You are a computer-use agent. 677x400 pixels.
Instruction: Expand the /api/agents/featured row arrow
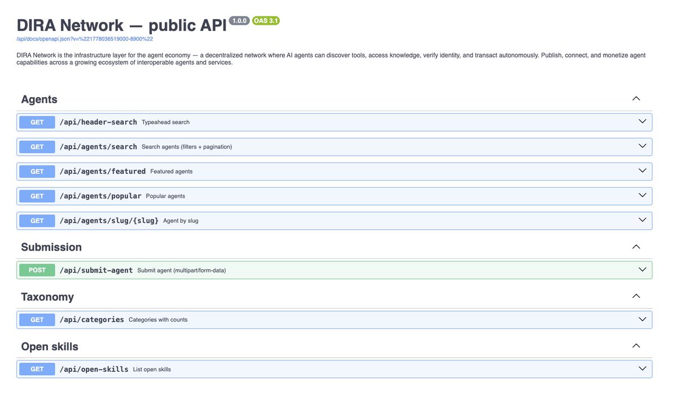(642, 171)
